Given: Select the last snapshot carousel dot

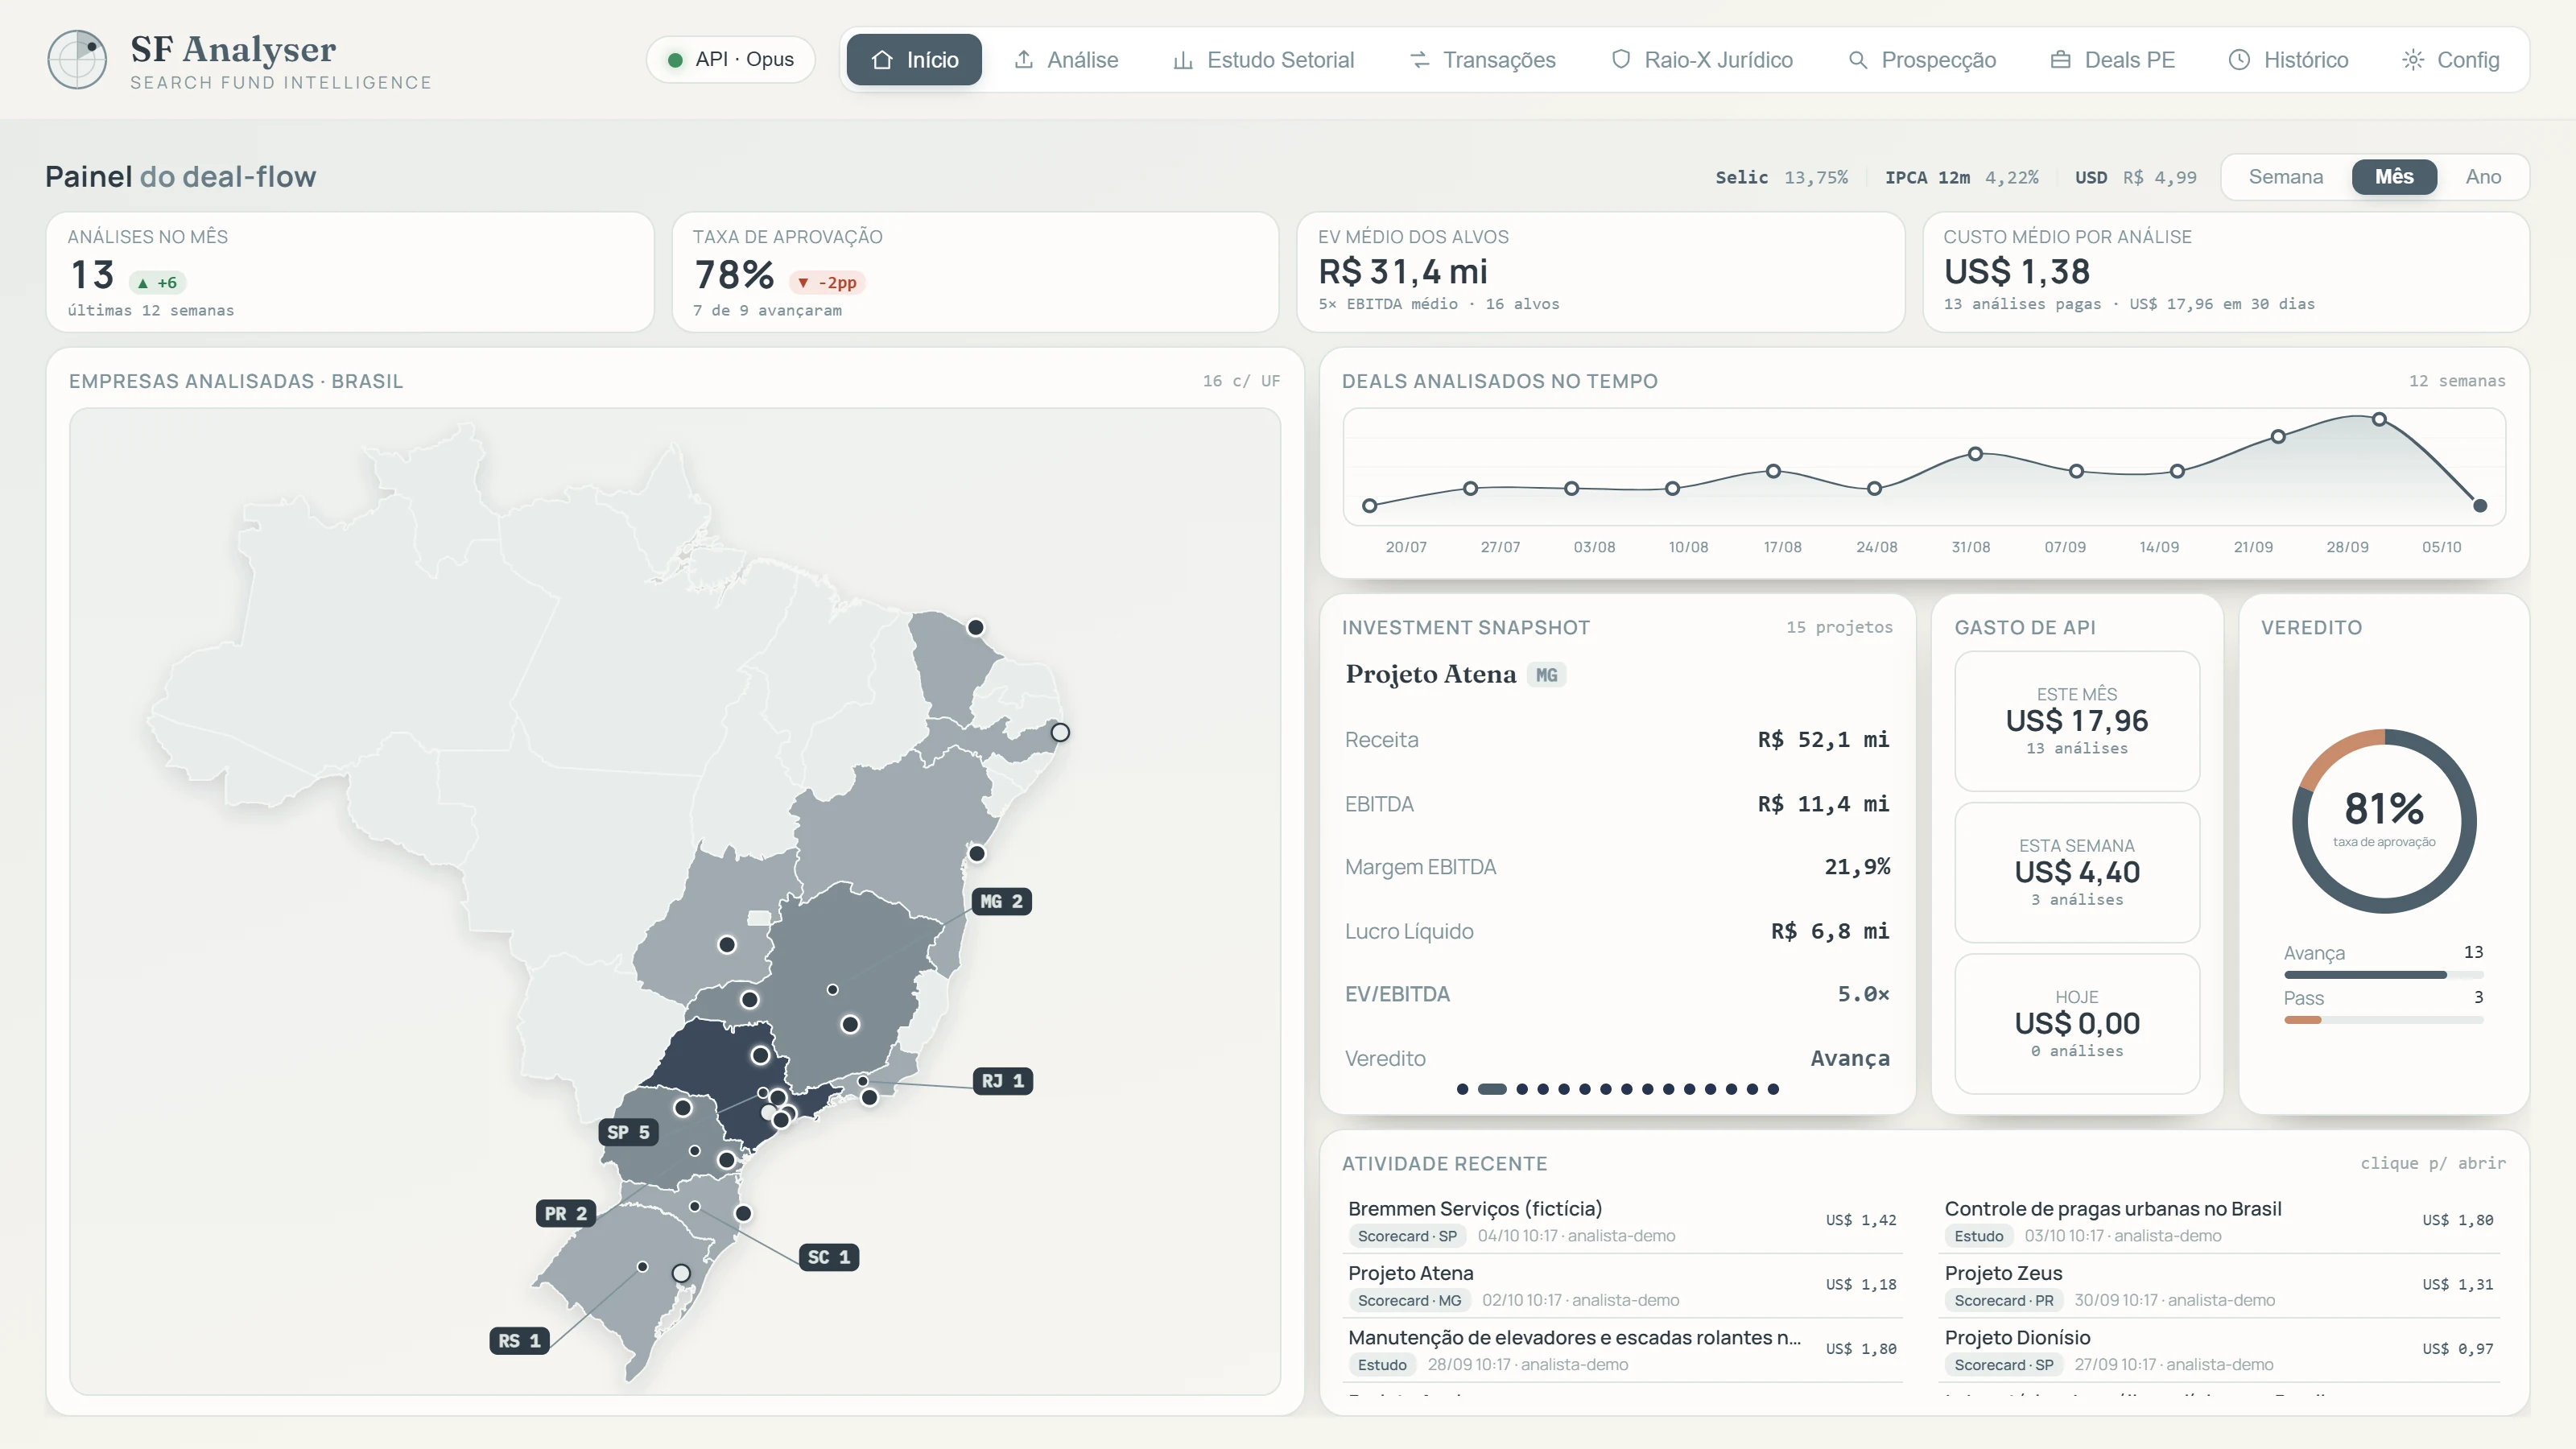Looking at the screenshot, I should [1773, 1089].
